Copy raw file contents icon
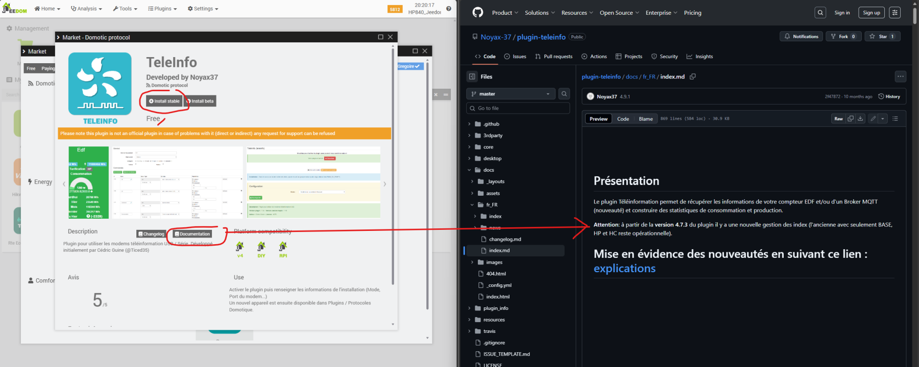 point(851,119)
